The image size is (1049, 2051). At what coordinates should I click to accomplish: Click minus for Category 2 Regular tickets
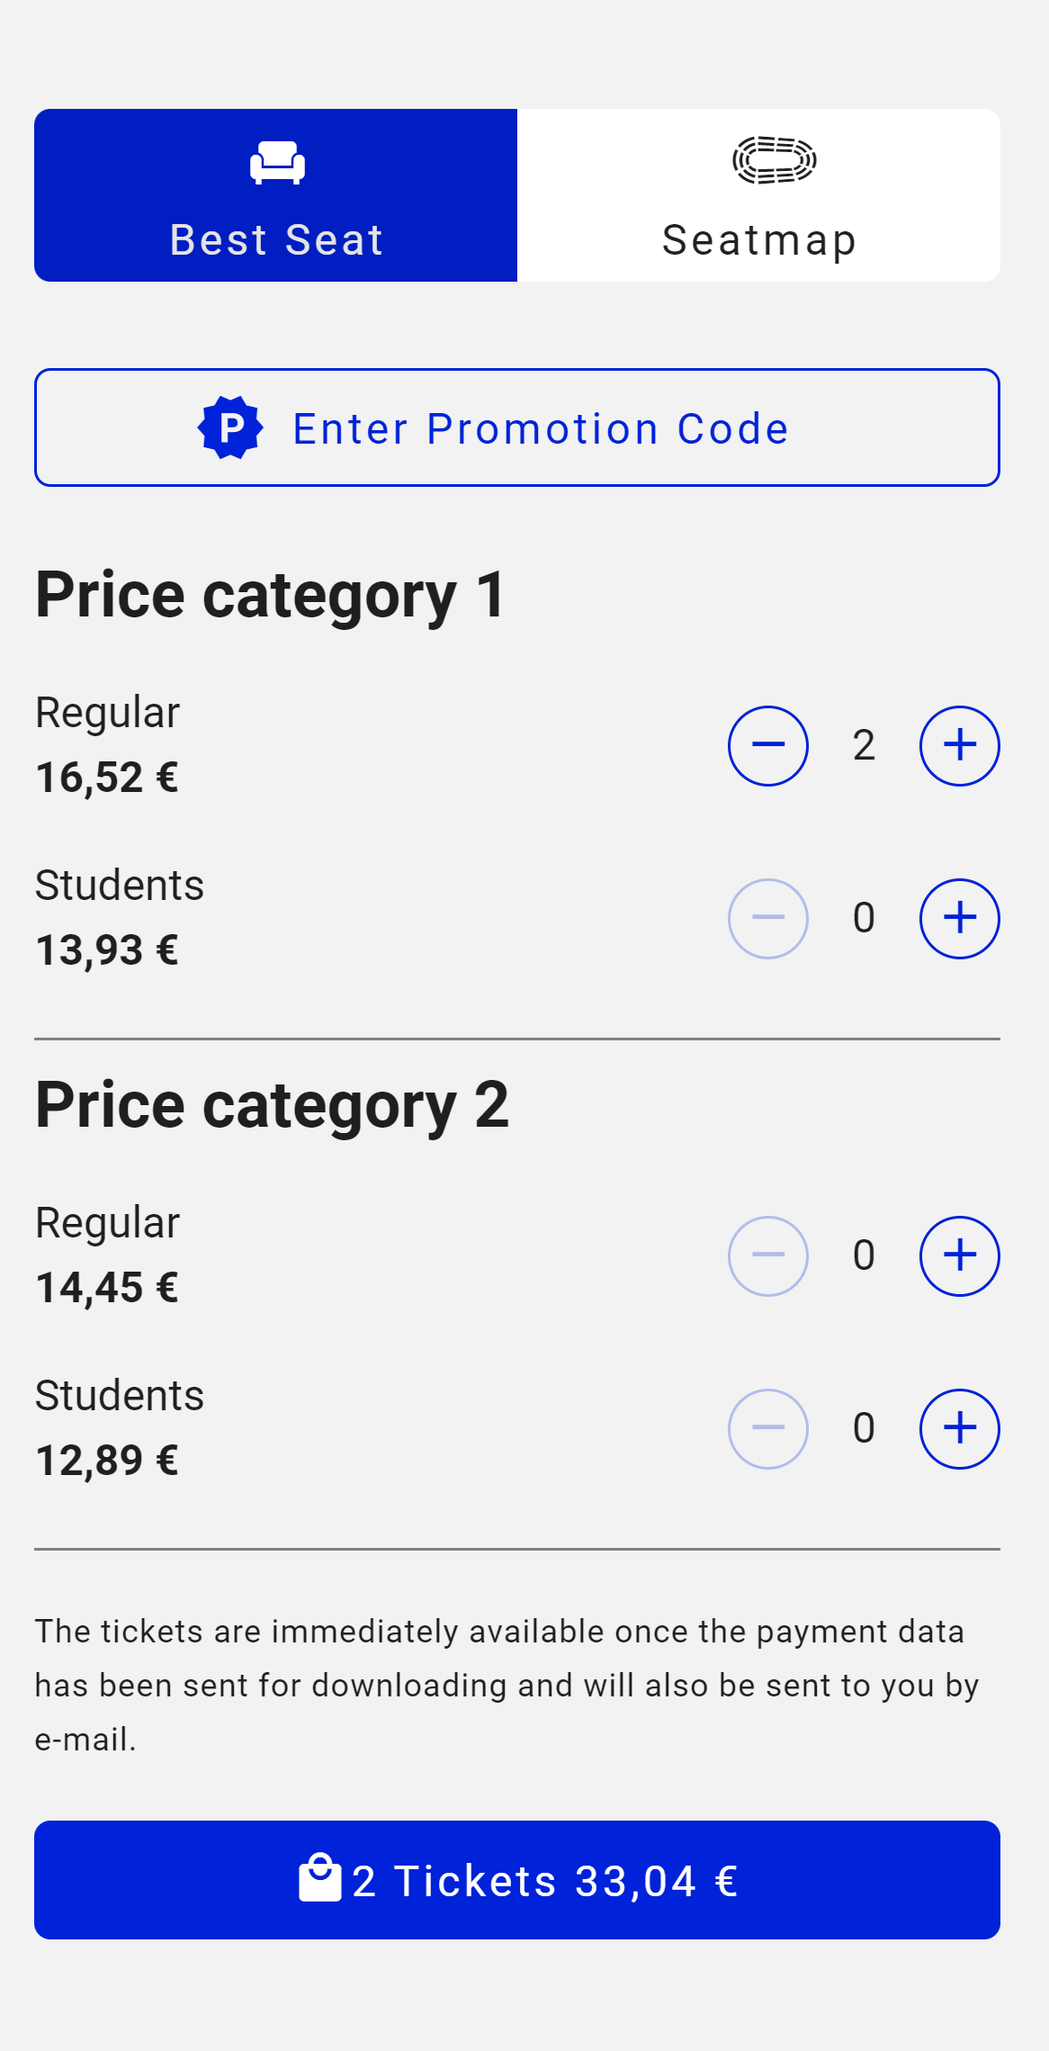coord(767,1255)
